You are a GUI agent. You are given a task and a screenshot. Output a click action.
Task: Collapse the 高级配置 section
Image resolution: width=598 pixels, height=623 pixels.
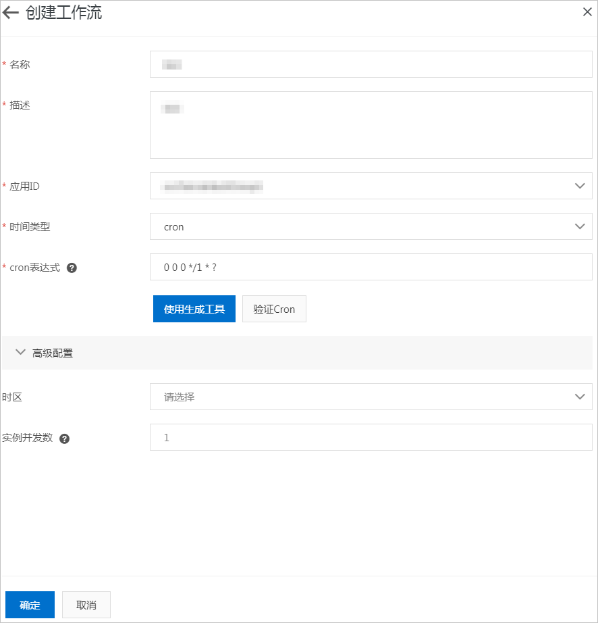pyautogui.click(x=297, y=353)
